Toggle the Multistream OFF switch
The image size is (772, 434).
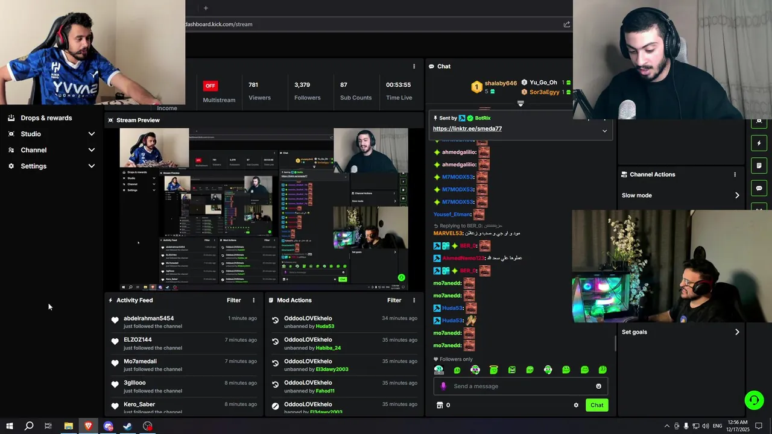tap(210, 86)
